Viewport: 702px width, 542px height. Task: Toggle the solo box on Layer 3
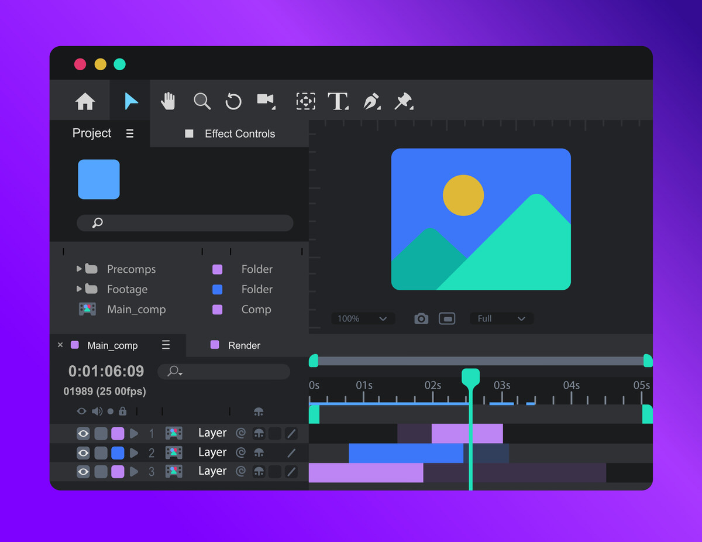[x=101, y=472]
